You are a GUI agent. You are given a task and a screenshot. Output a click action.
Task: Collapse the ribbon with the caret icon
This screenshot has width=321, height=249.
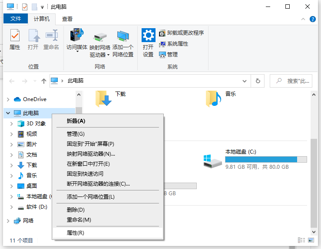[303, 19]
